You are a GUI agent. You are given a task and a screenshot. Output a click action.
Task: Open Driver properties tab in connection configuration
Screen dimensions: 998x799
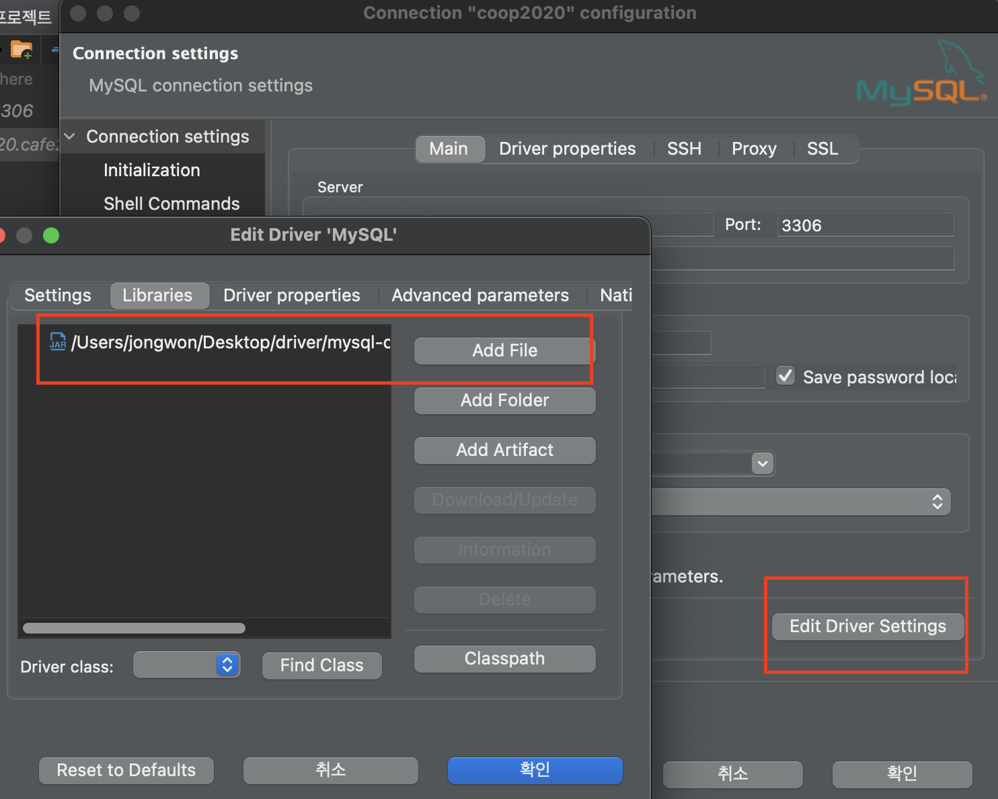[568, 149]
